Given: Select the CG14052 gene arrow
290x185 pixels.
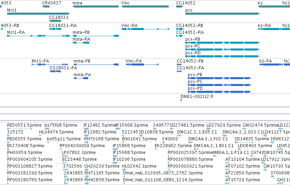Looking at the screenshot, I should pyautogui.click(x=180, y=6).
